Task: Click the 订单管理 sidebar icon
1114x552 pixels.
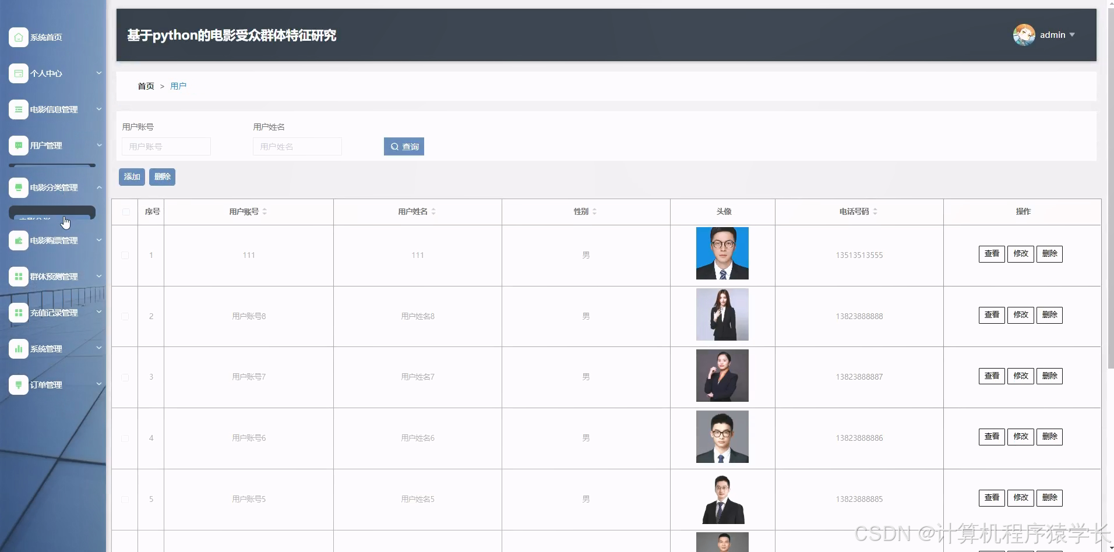Action: pos(19,385)
